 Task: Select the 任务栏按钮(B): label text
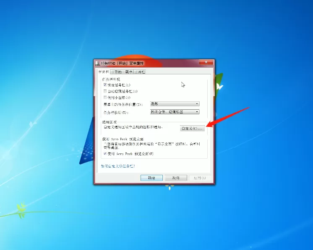point(116,113)
